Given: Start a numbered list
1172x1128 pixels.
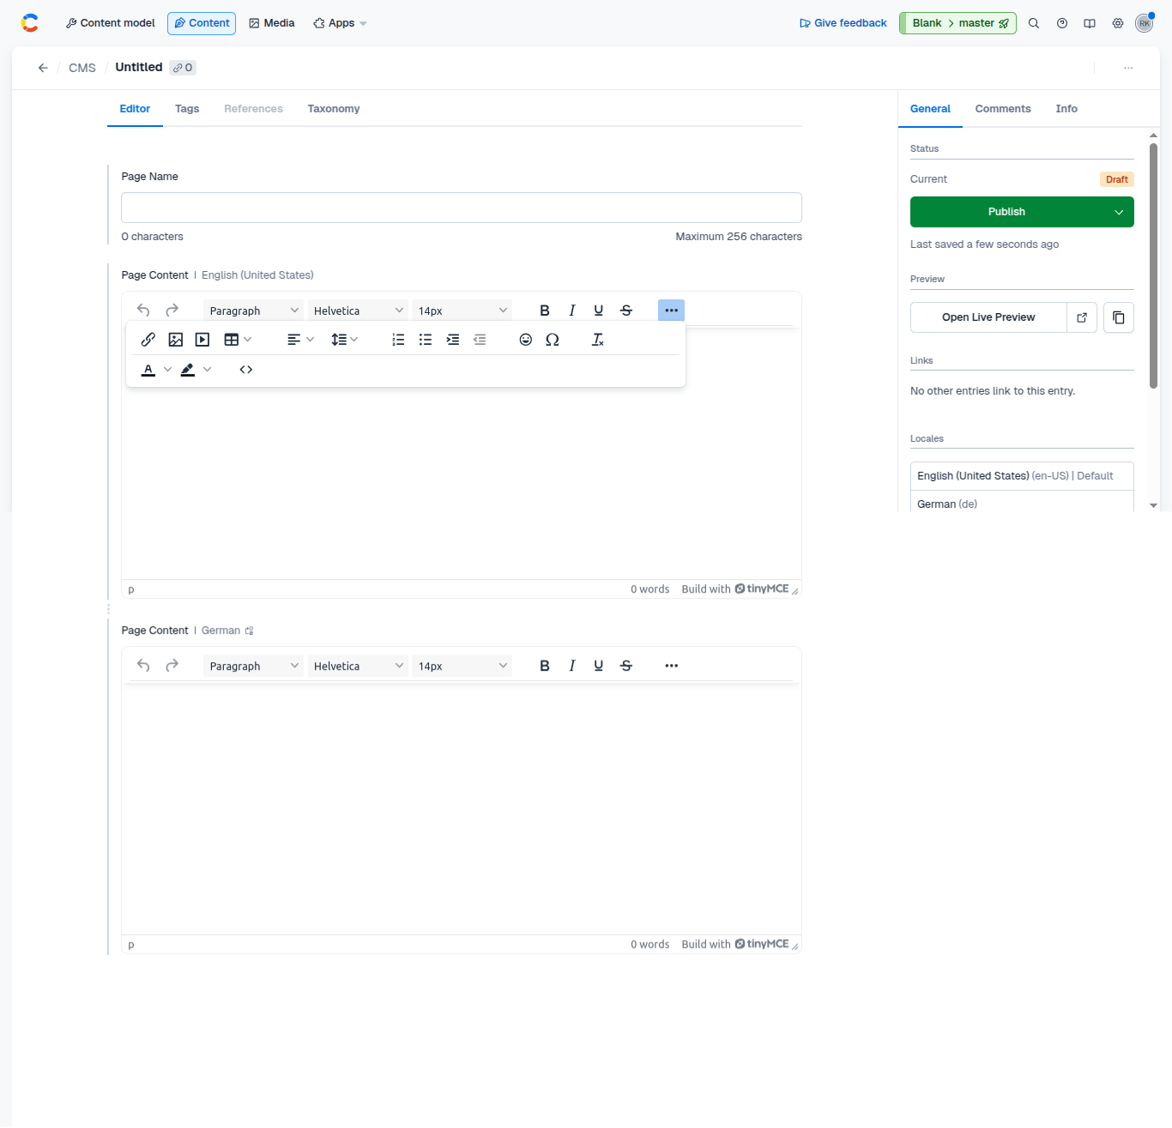Looking at the screenshot, I should tap(398, 339).
